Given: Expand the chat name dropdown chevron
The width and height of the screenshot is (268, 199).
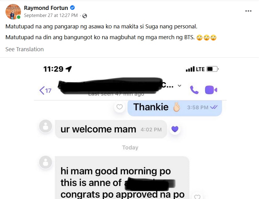Looking at the screenshot, I should point(179,86).
